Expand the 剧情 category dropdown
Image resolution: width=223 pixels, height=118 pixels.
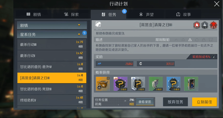pos(52,25)
